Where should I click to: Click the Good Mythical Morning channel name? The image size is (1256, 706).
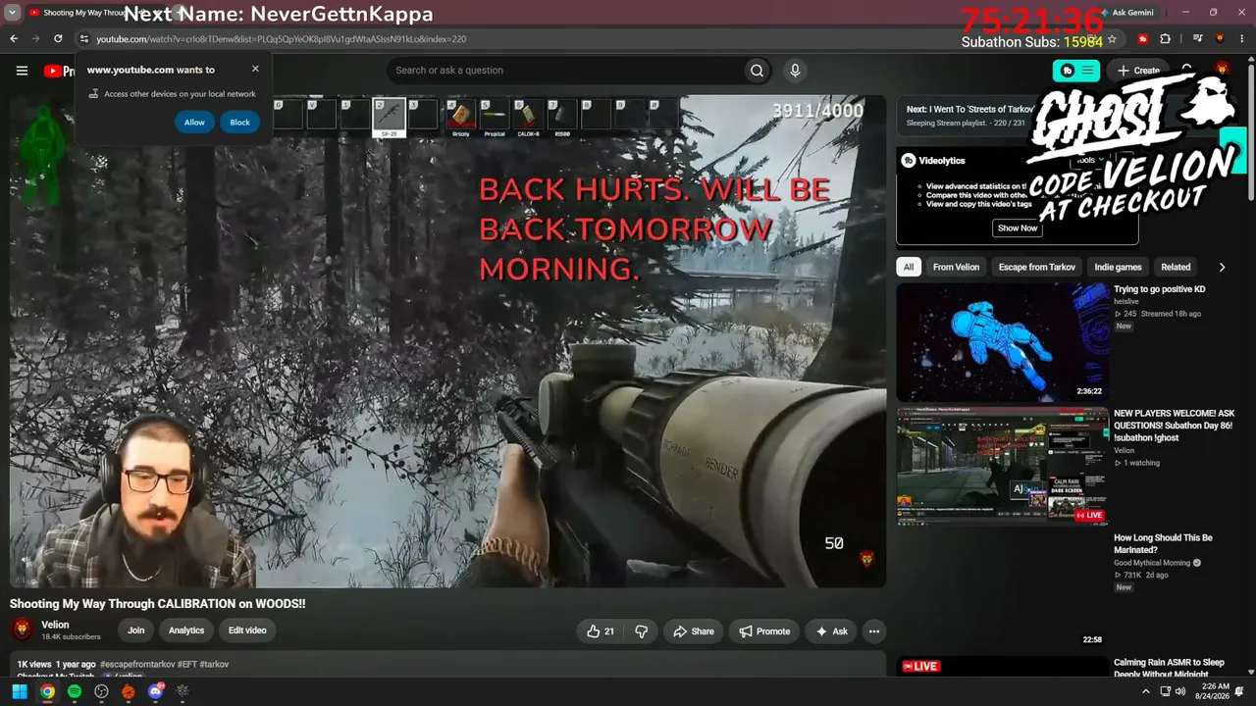click(x=1151, y=563)
